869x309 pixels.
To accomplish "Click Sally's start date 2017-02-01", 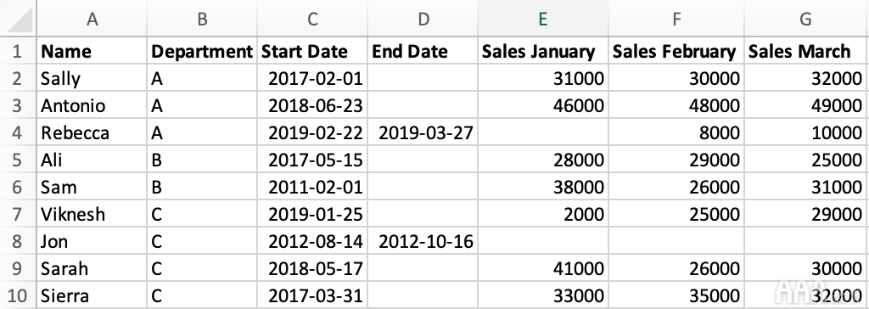I will 312,78.
